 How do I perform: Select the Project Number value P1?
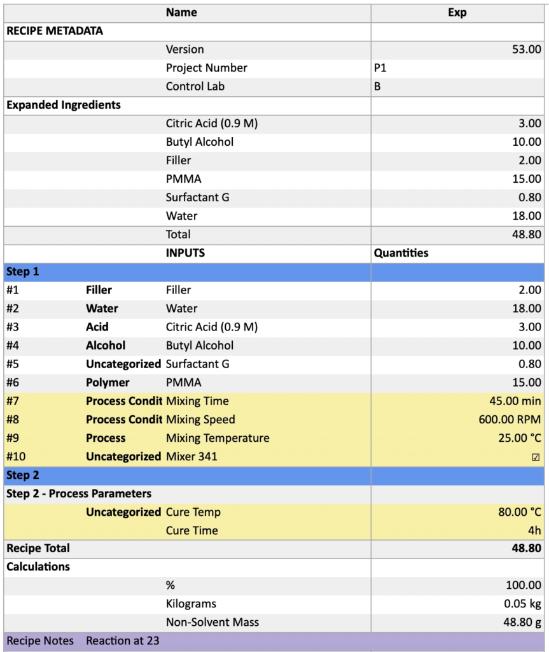click(380, 68)
